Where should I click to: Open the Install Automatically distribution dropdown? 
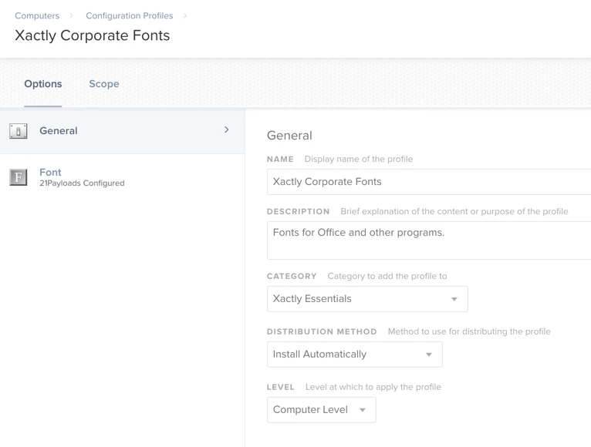coord(355,355)
